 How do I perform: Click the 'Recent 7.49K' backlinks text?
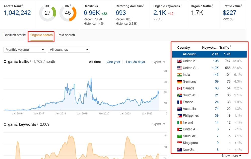coord(93,19)
